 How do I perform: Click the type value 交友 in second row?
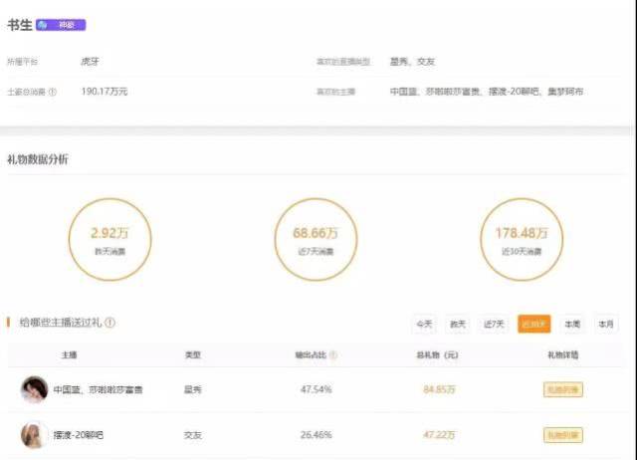click(192, 435)
